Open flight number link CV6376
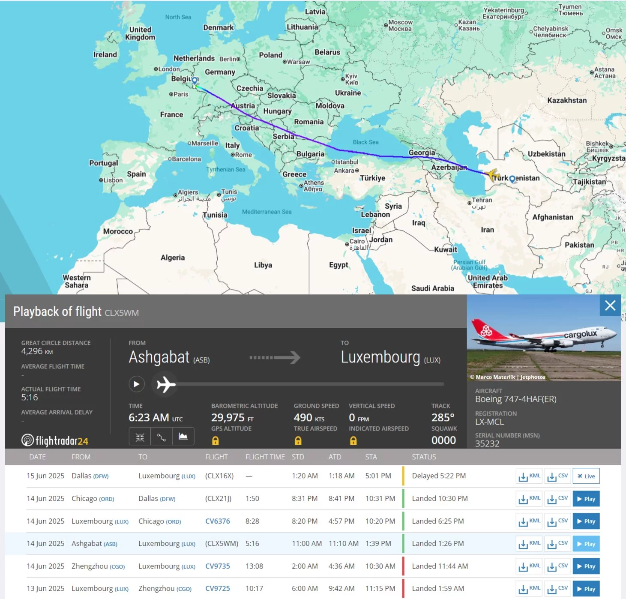The height and width of the screenshot is (599, 626). point(218,521)
